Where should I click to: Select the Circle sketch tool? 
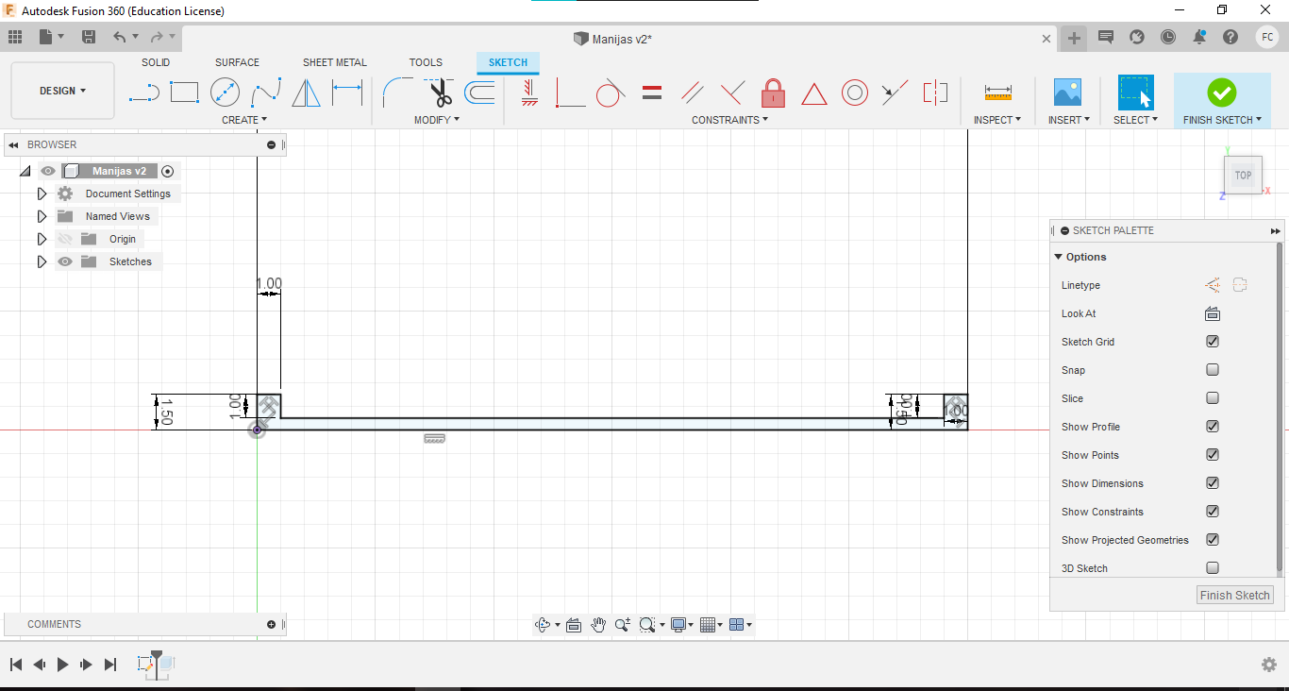pos(225,93)
